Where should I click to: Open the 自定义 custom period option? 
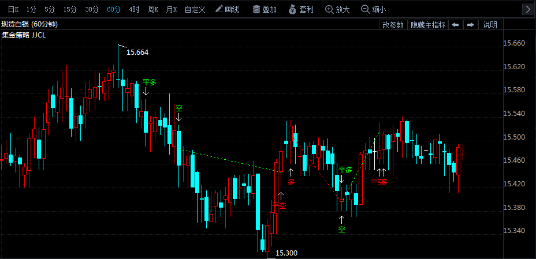(x=195, y=9)
